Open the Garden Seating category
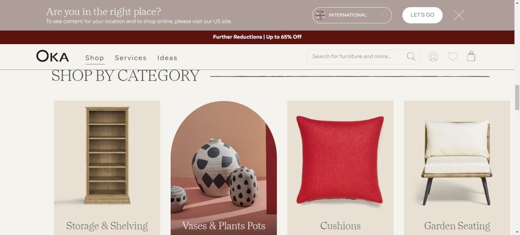Viewport: 520px width, 235px height. [x=457, y=167]
